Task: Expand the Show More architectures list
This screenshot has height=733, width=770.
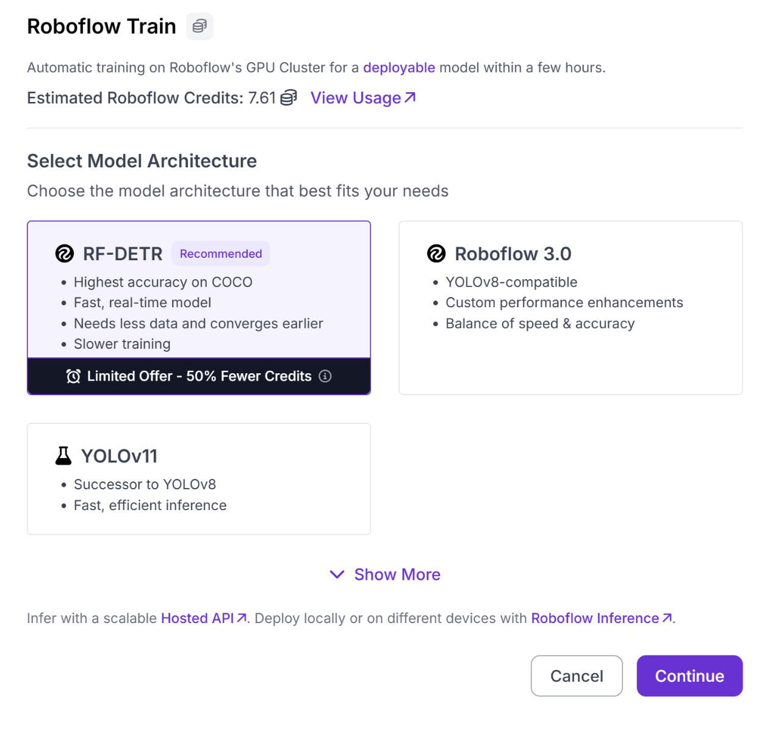Action: pos(385,575)
